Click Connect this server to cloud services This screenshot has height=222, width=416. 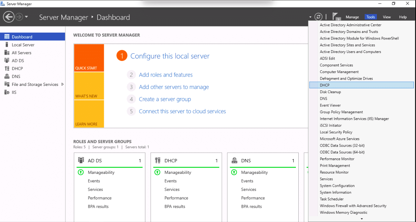point(182,111)
